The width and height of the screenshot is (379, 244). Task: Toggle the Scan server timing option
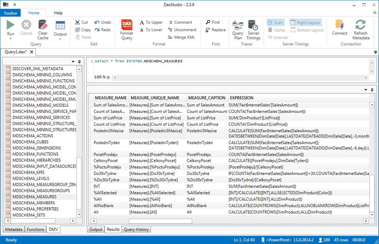pos(275,23)
